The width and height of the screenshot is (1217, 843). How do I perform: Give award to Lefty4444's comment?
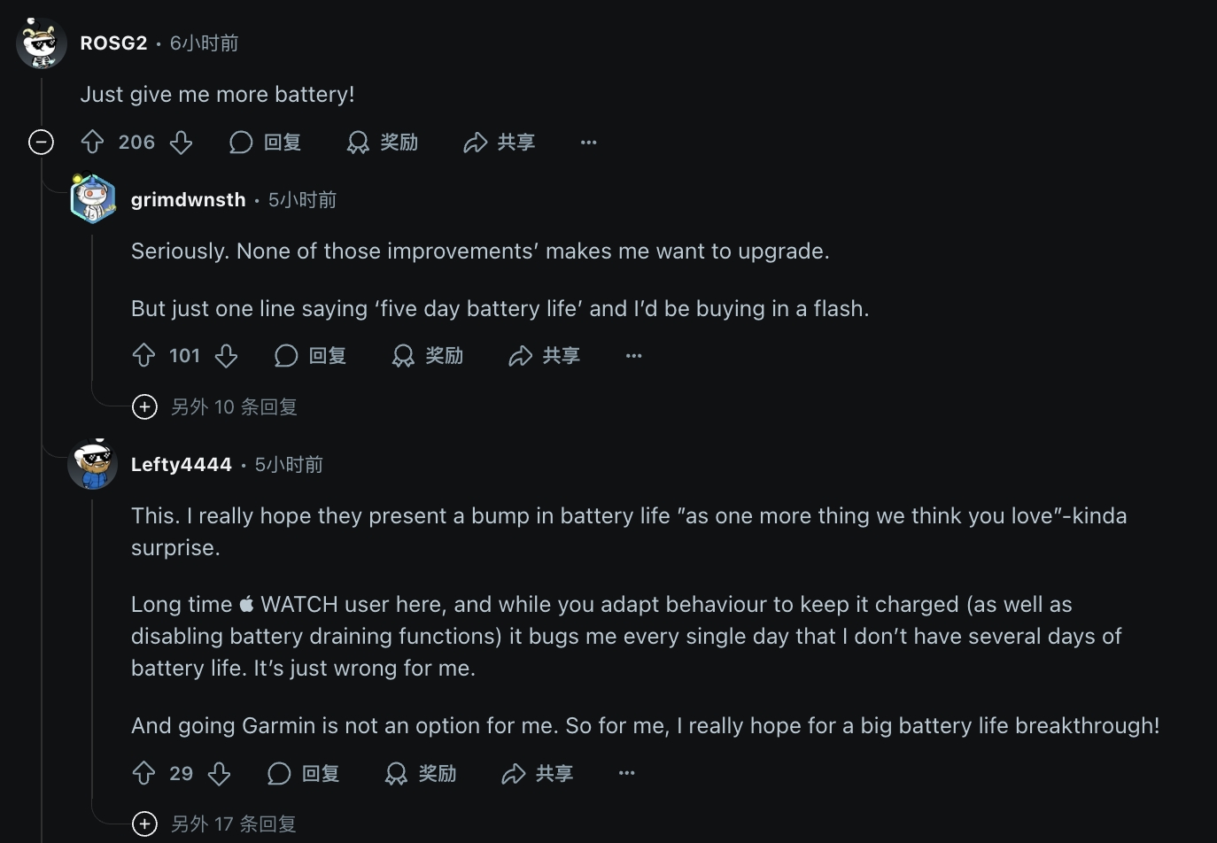421,773
